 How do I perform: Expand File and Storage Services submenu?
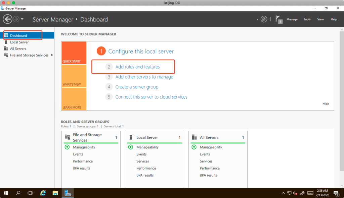(x=52, y=55)
